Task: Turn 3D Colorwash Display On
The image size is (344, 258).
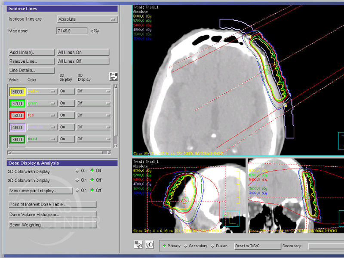Action: [x=78, y=180]
